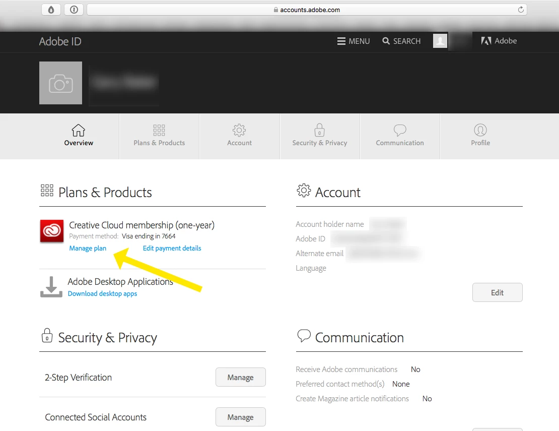Click Edit payment details link

172,248
